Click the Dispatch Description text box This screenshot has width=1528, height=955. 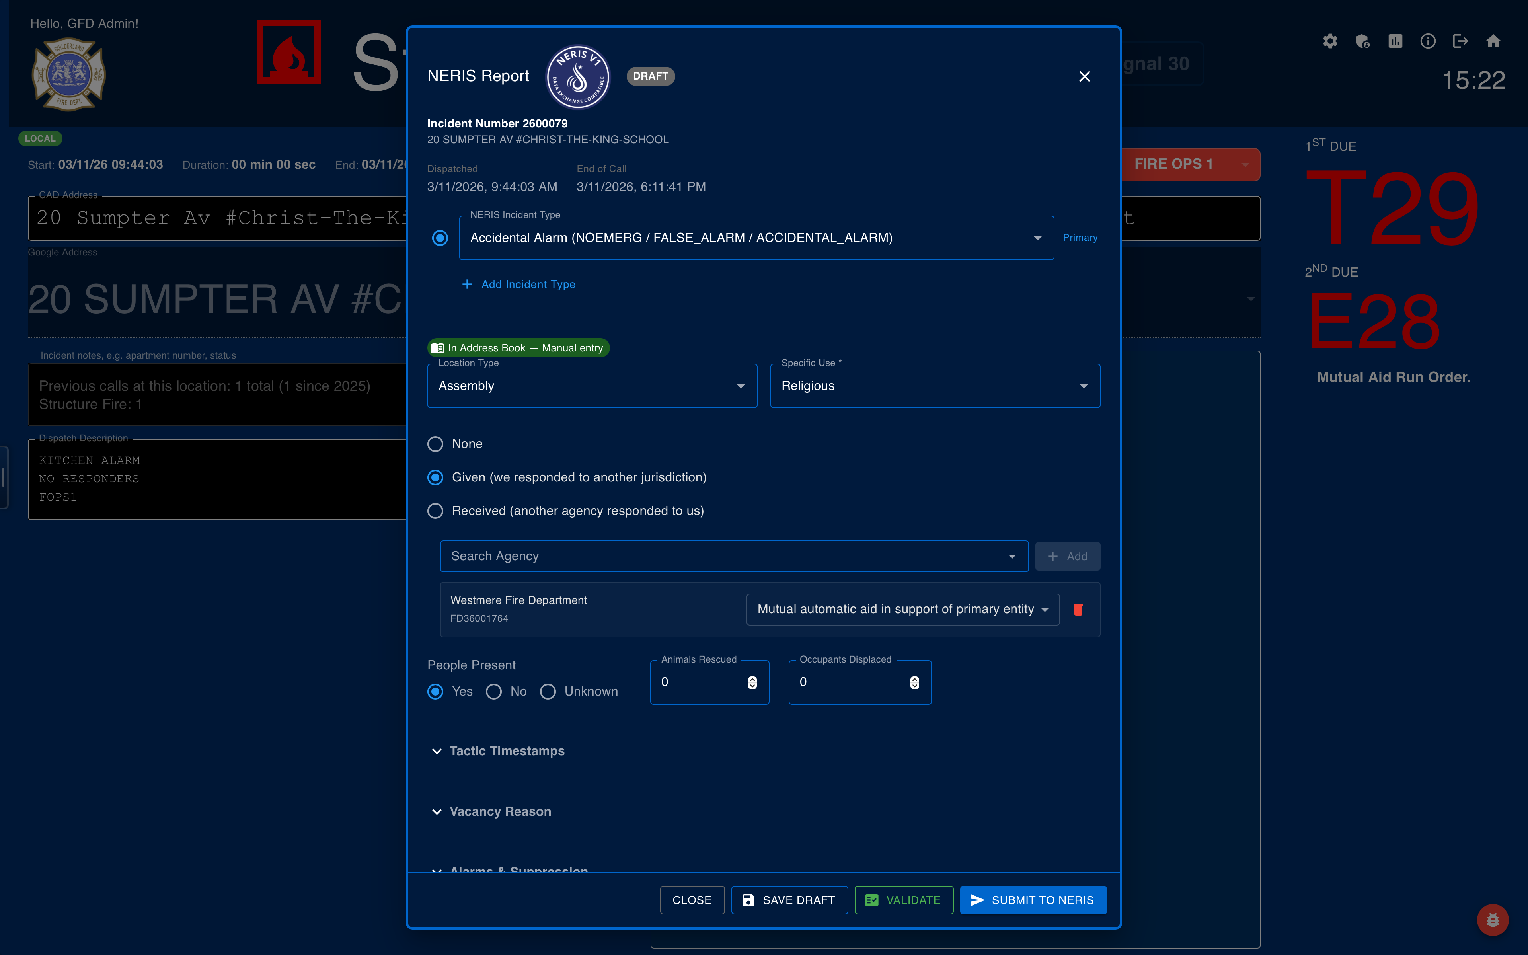217,479
